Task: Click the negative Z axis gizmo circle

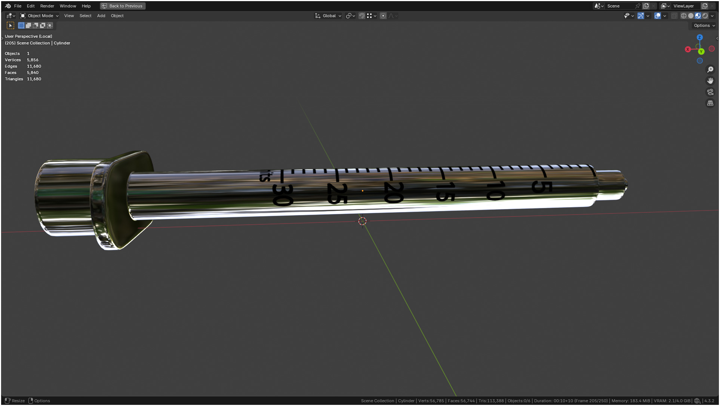Action: pyautogui.click(x=699, y=61)
